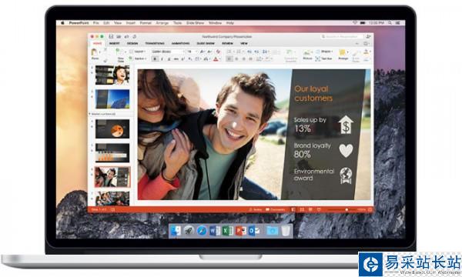Toggle Notes pane in status bar

pos(255,209)
